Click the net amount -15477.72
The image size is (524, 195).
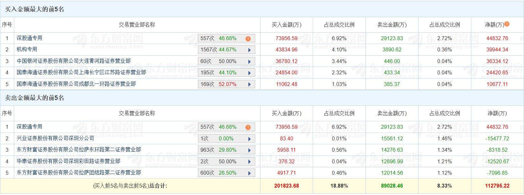(x=497, y=138)
